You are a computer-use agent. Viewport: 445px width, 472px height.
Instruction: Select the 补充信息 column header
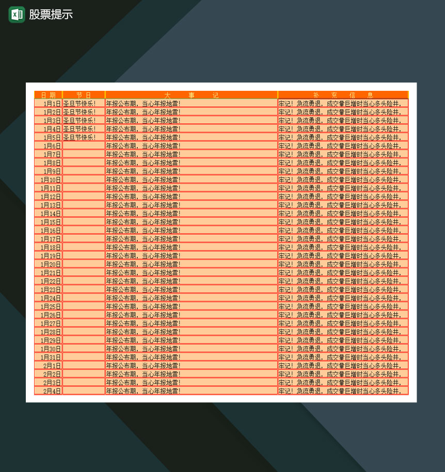(343, 95)
